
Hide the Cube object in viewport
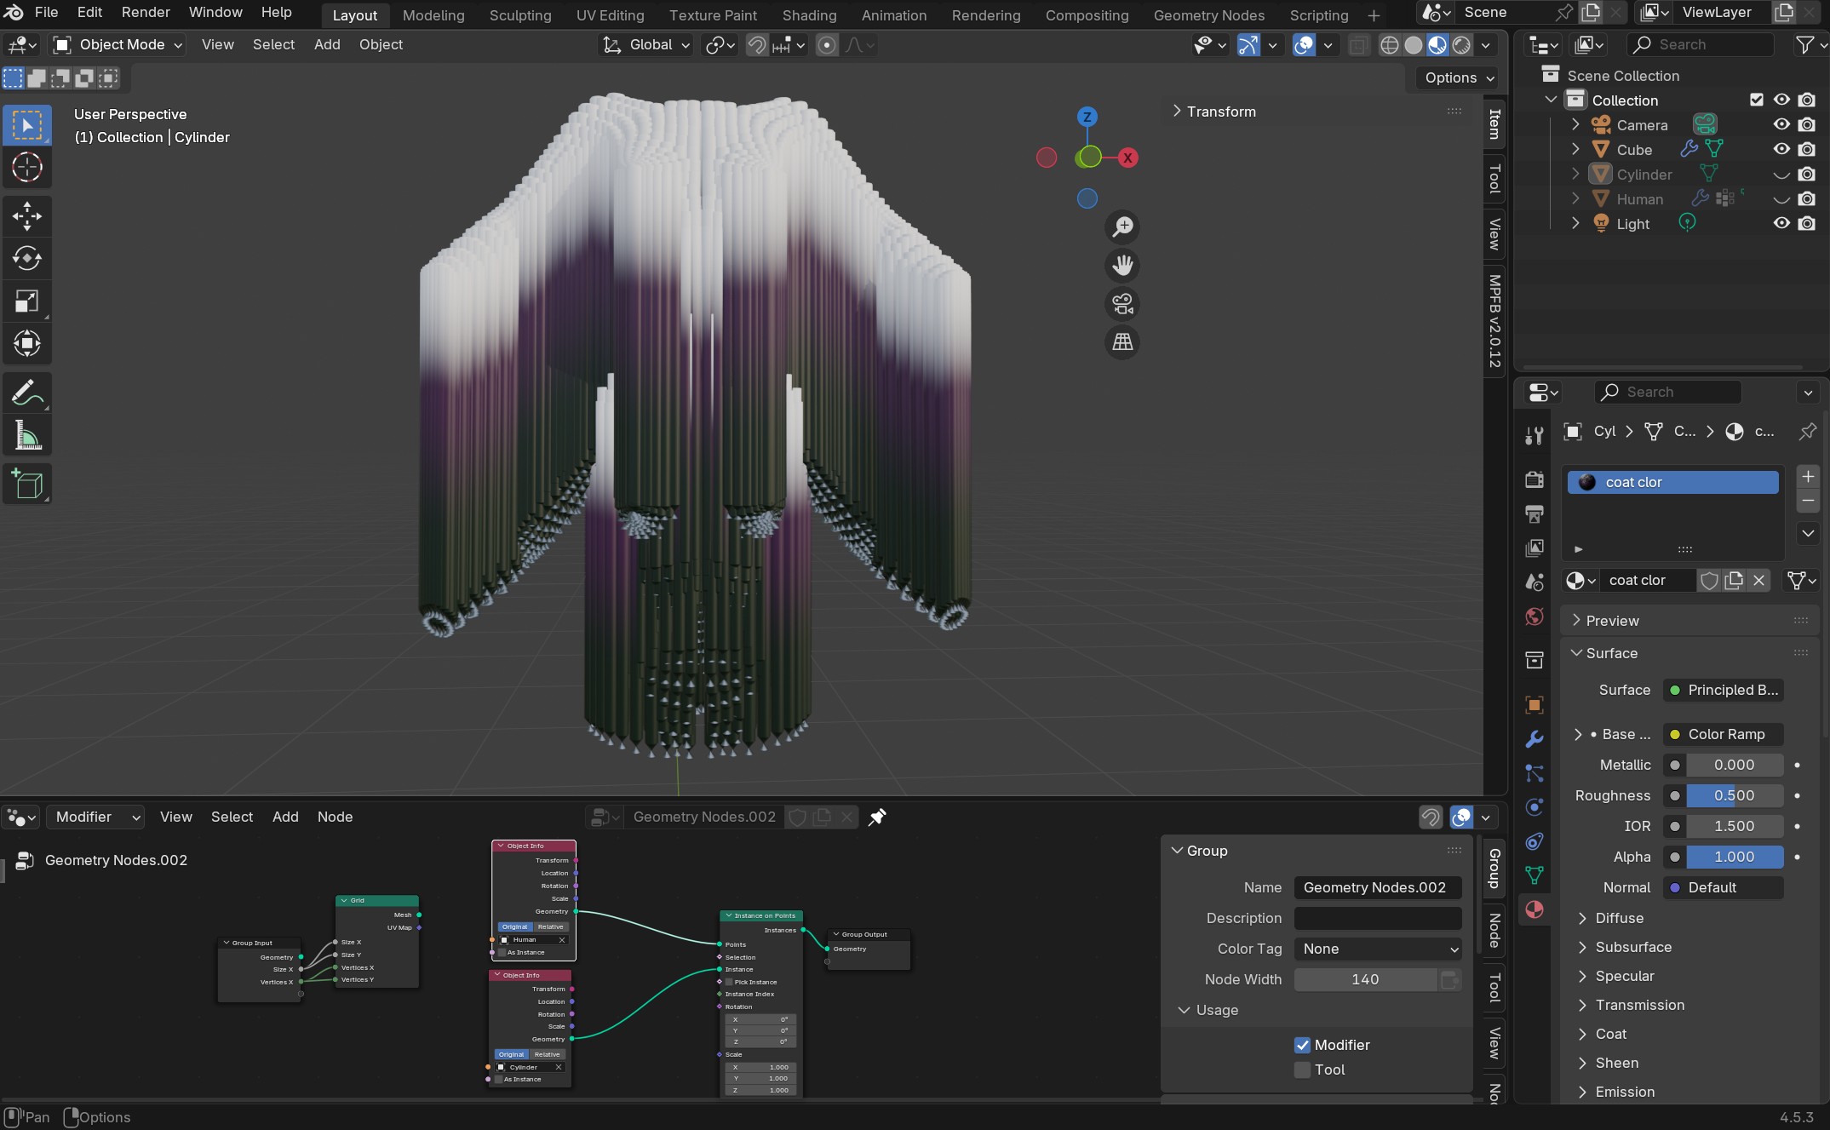click(1781, 149)
